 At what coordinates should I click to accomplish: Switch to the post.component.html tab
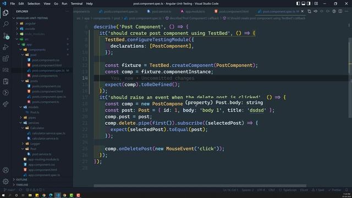pyautogui.click(x=232, y=11)
